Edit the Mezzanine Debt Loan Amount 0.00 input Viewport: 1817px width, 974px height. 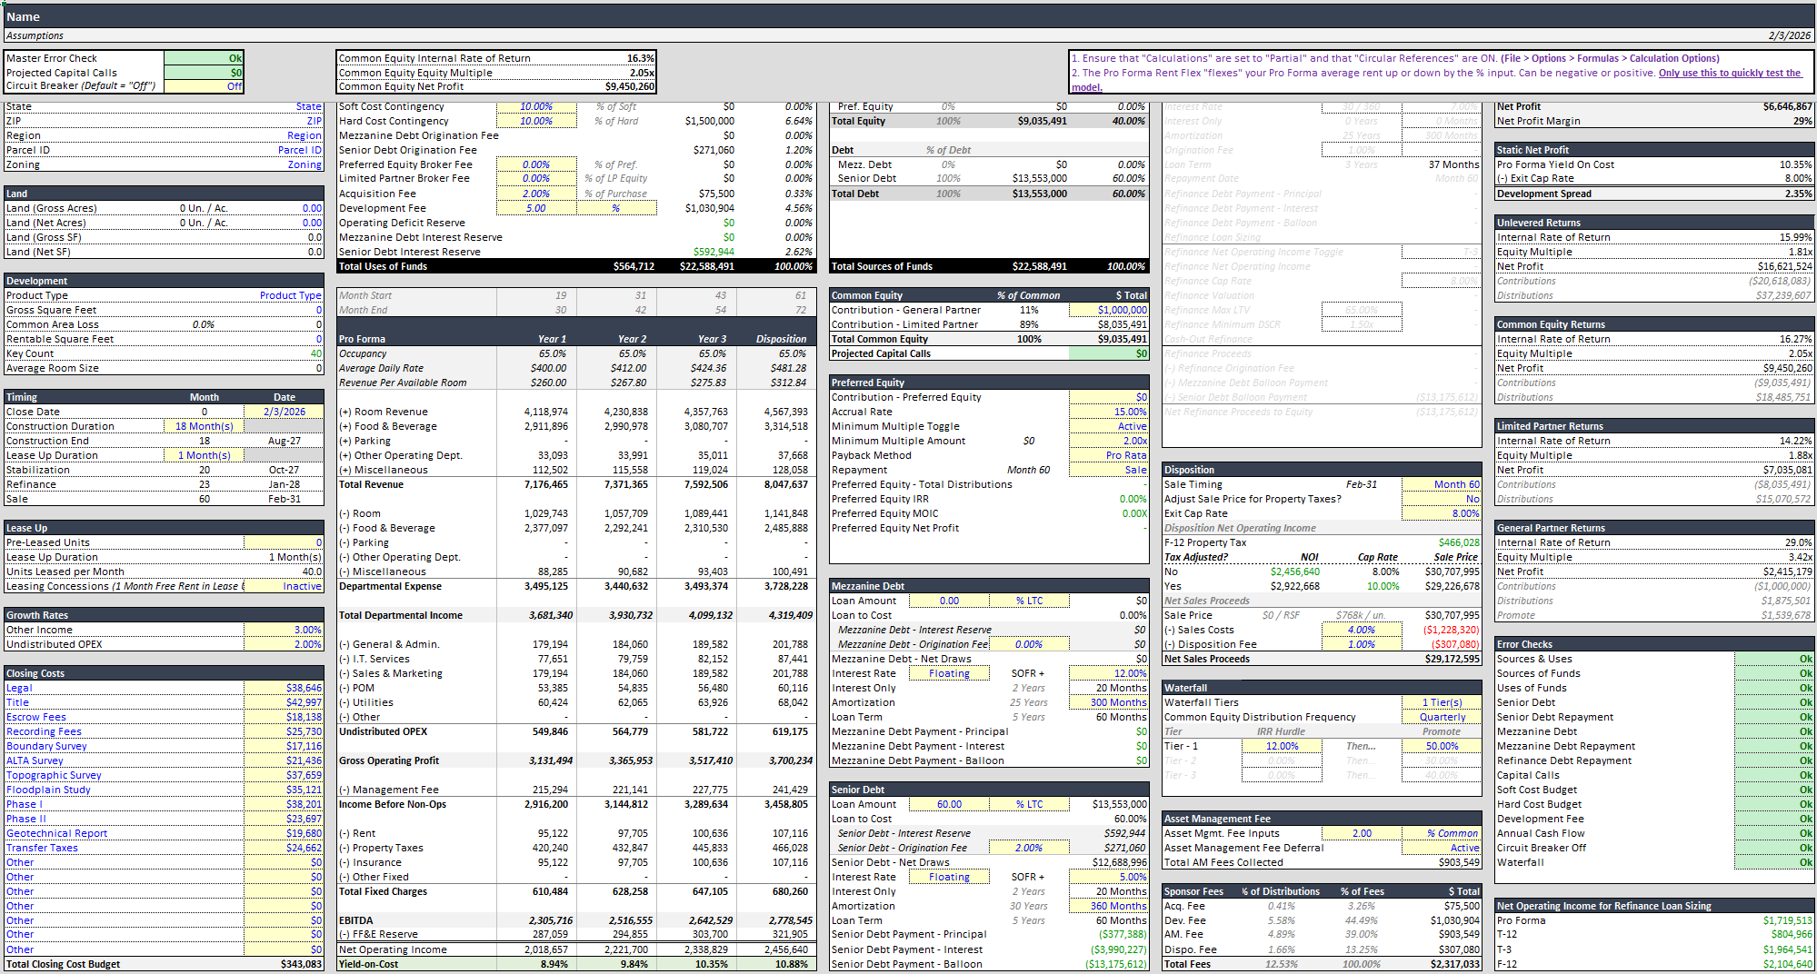click(949, 601)
